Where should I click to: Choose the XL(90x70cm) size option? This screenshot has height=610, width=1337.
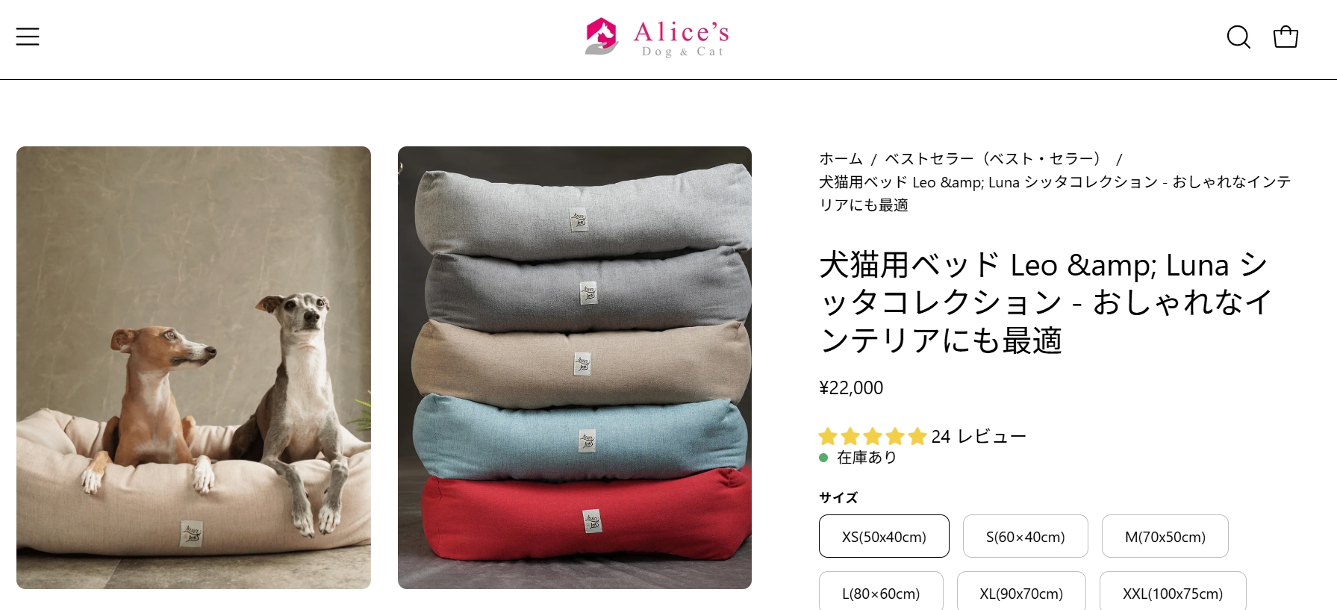[x=1021, y=593]
